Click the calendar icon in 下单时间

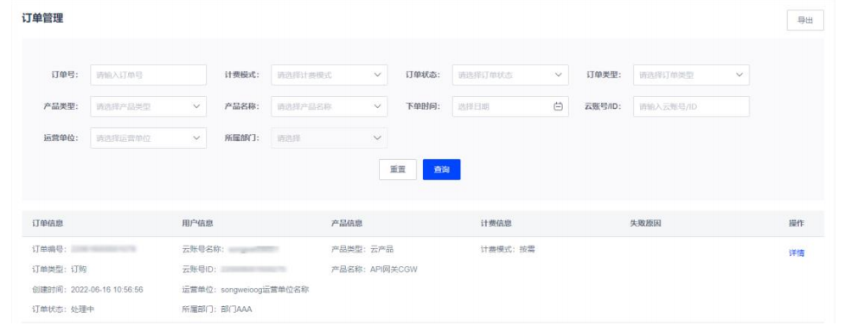pos(558,106)
